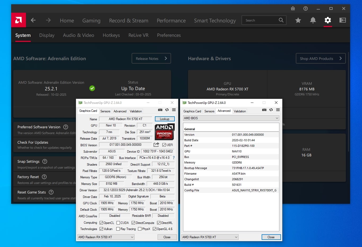Go back with the left arrow

[33, 20]
